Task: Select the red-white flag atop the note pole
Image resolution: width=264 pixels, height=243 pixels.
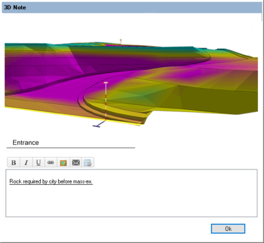Action: pos(106,83)
